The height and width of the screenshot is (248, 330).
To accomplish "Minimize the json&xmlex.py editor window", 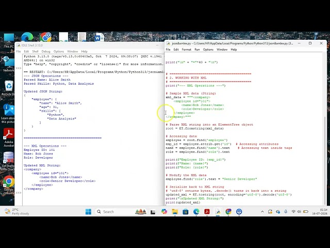I will tap(299, 43).
